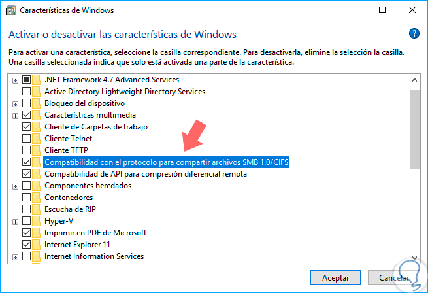Select the Cliente de Carpetas de trabajo item
The height and width of the screenshot is (293, 428).
click(x=95, y=127)
